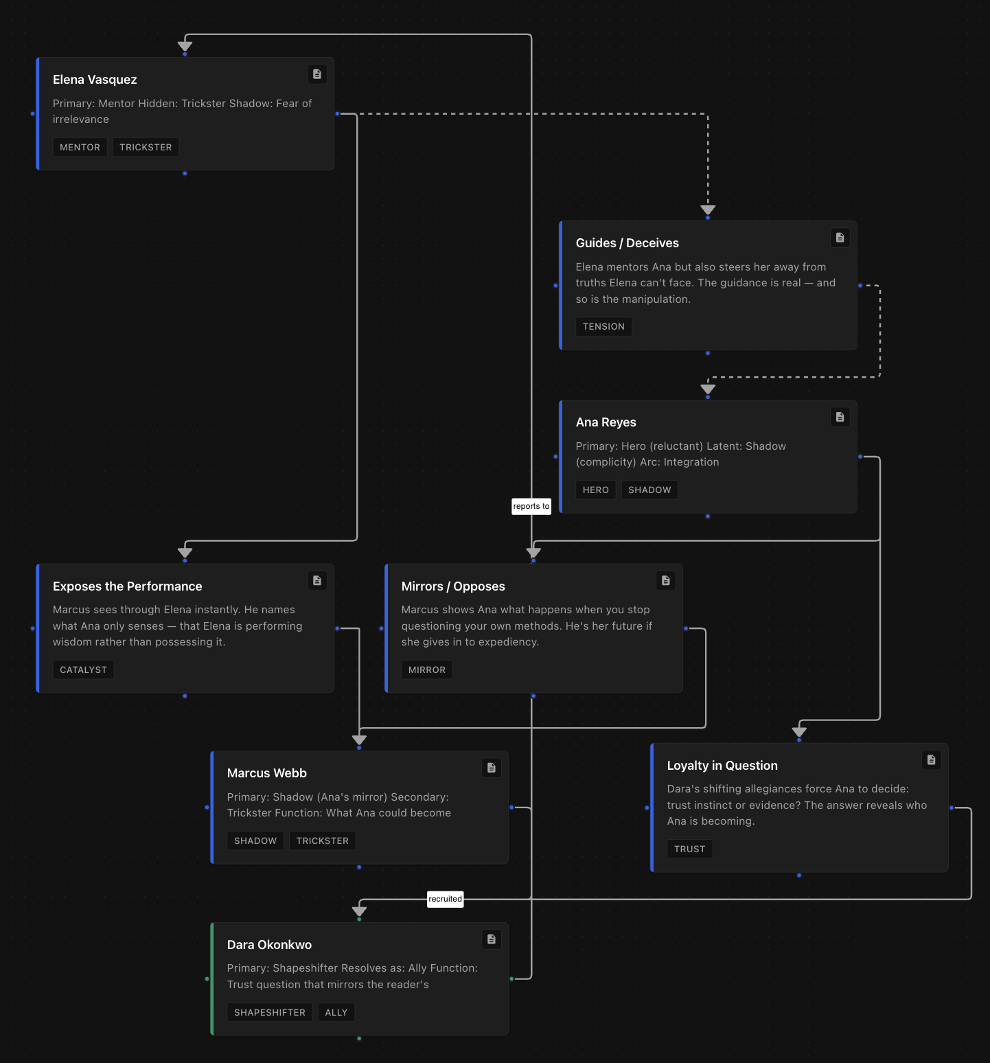The image size is (990, 1063).
Task: Open the notes icon on Elena Vasquez card
Action: click(316, 74)
